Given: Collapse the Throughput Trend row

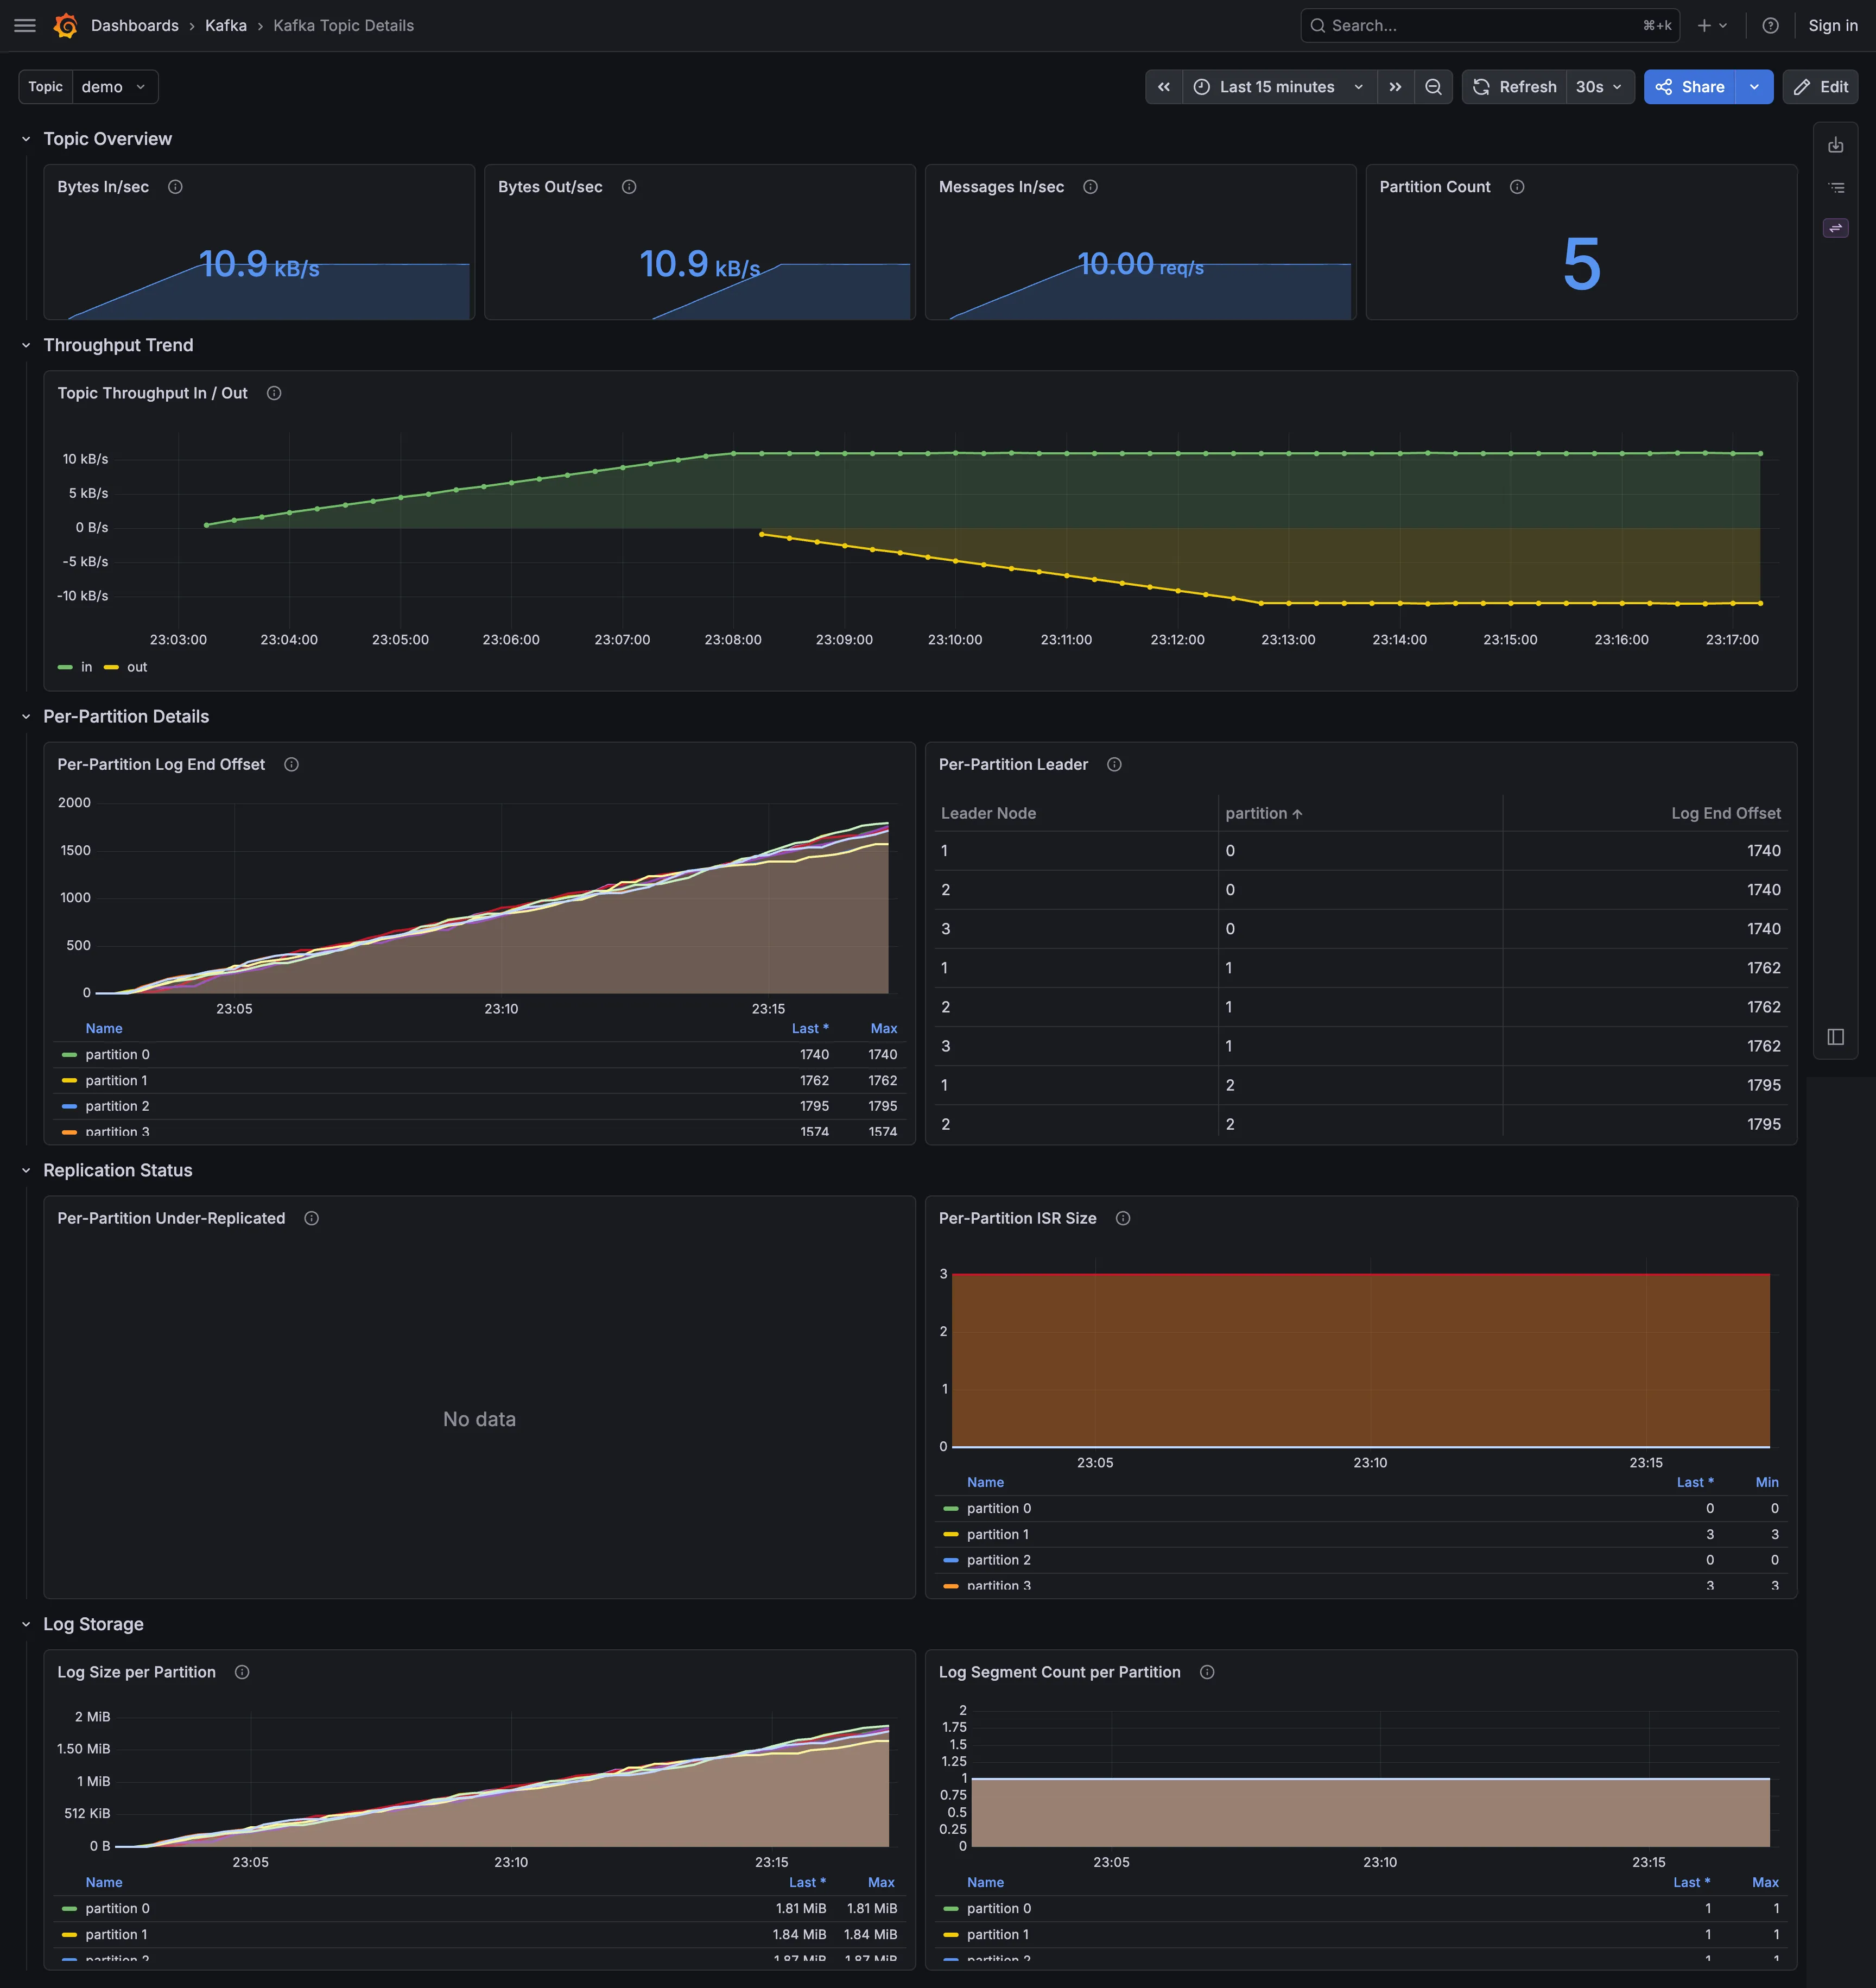Looking at the screenshot, I should tap(26, 345).
